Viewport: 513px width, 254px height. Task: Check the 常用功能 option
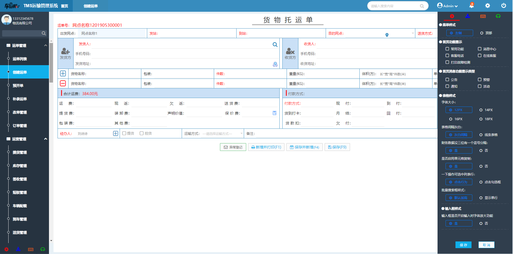[x=447, y=49]
